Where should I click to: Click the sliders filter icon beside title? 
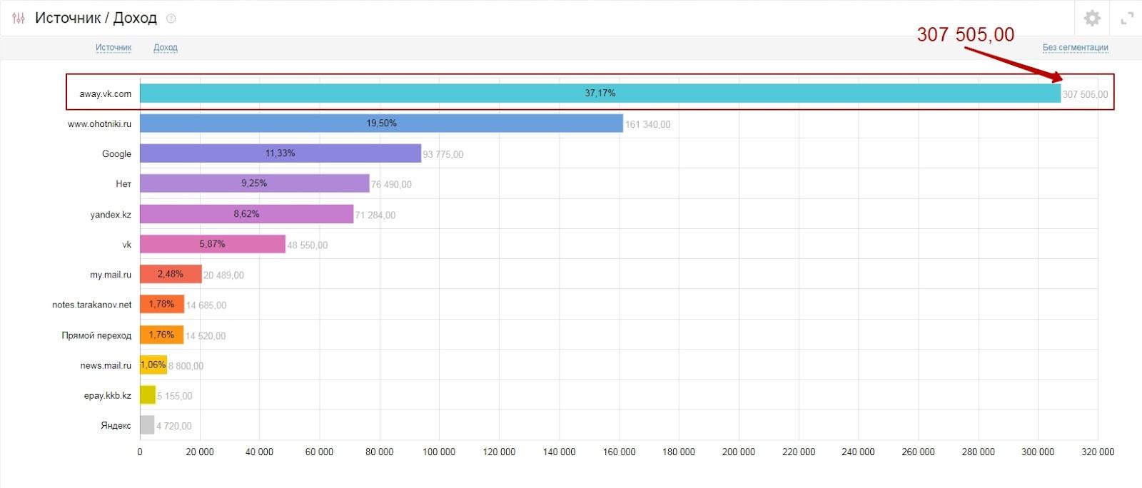pos(19,18)
